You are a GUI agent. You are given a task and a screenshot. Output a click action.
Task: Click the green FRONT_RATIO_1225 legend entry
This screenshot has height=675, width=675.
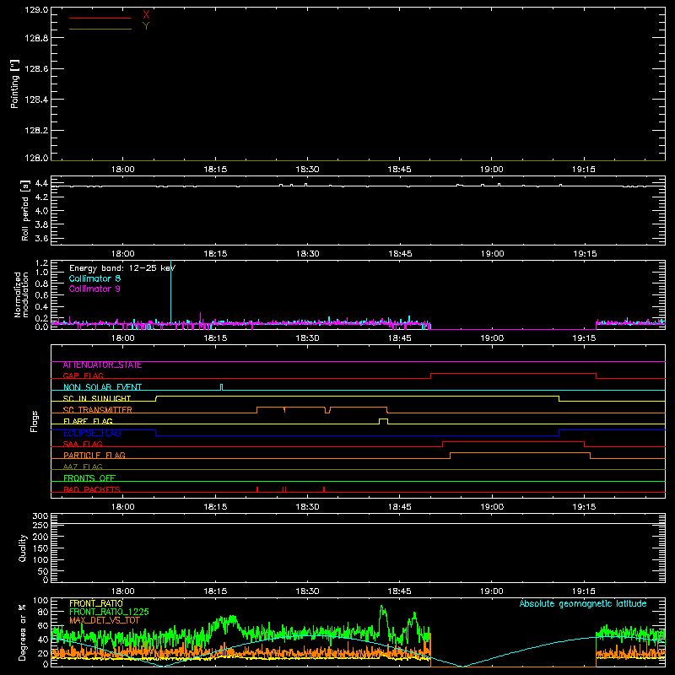click(x=109, y=612)
